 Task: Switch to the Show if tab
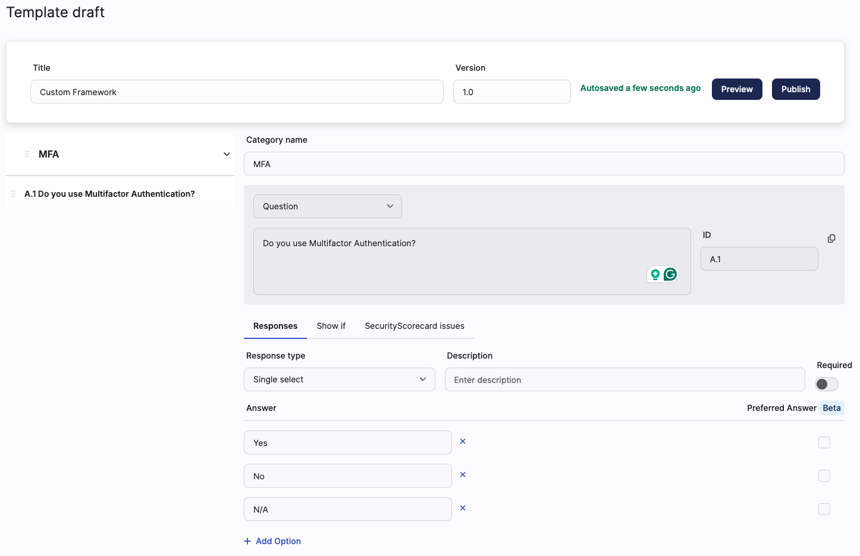pyautogui.click(x=331, y=326)
